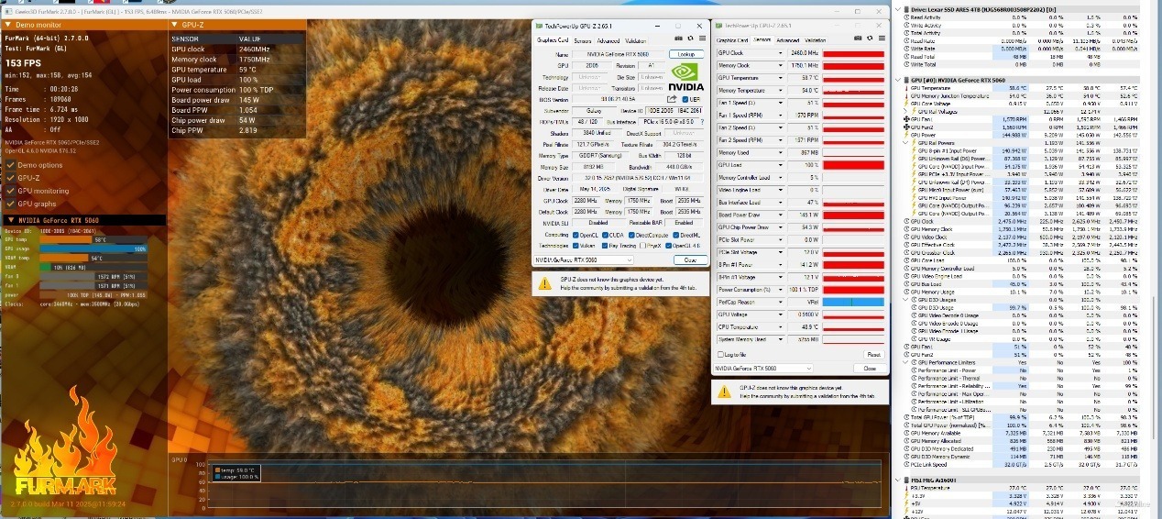Enable the Log to file checkbox
Viewport: 1162px width, 519px height.
tap(719, 354)
